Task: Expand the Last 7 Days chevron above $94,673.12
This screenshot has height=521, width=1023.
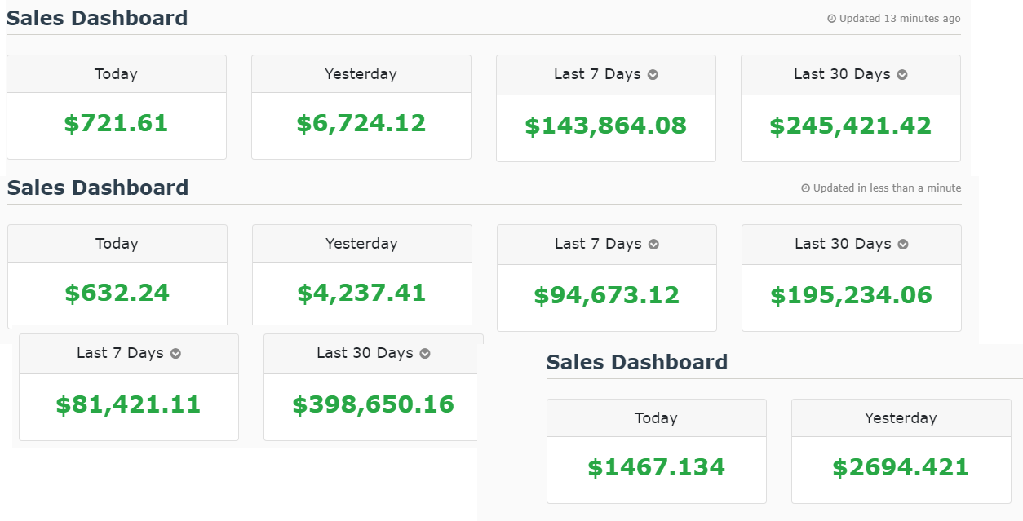Action: click(653, 245)
